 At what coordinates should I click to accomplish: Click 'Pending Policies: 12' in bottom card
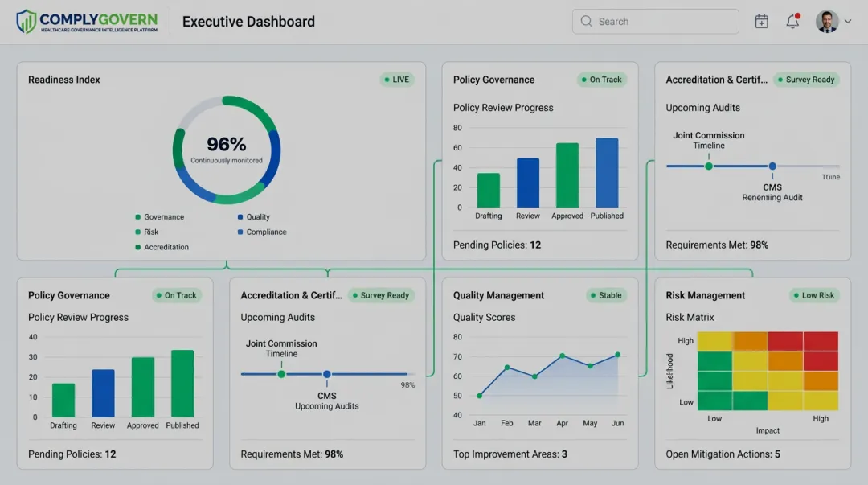[72, 454]
